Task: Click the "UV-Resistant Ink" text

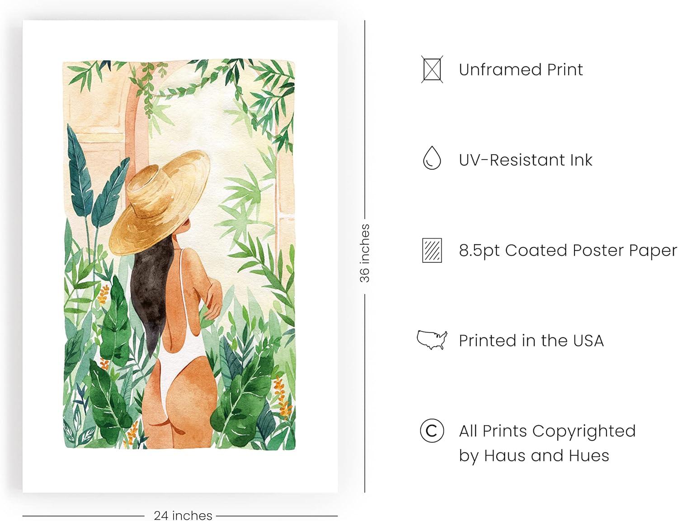Action: pos(525,160)
